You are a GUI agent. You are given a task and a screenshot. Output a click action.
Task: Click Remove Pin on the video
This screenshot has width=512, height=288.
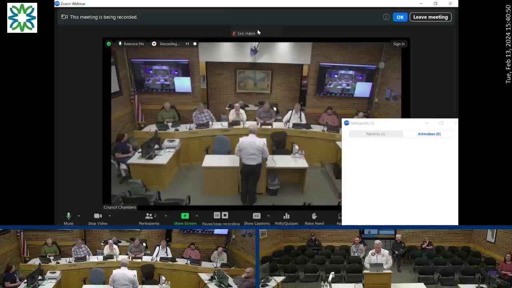[131, 44]
